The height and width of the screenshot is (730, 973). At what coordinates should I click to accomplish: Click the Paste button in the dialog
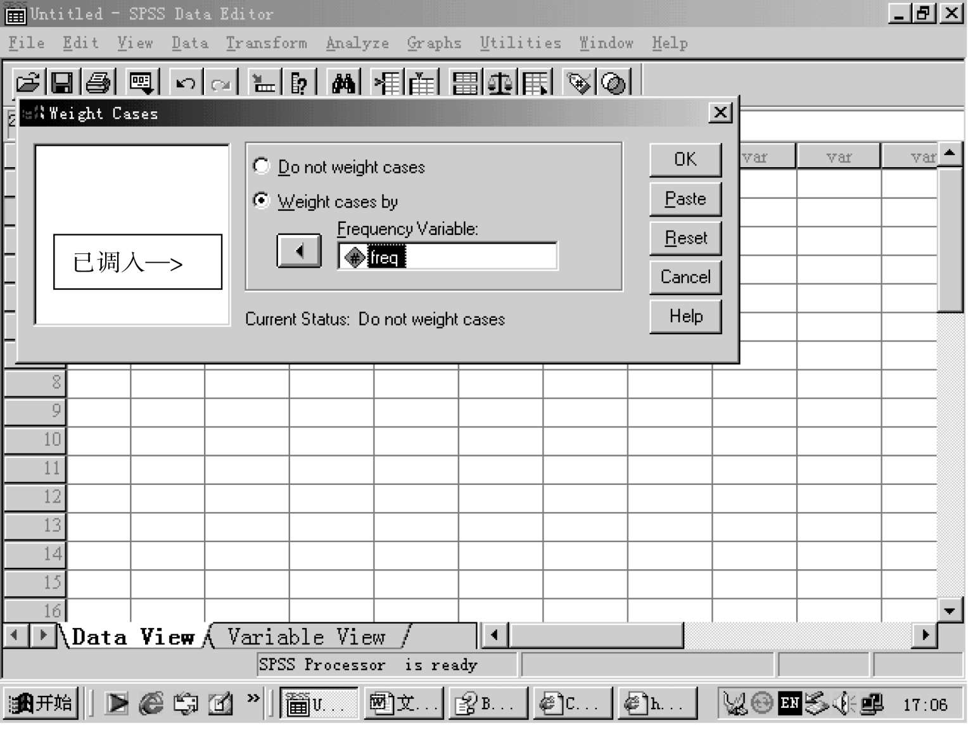click(685, 199)
